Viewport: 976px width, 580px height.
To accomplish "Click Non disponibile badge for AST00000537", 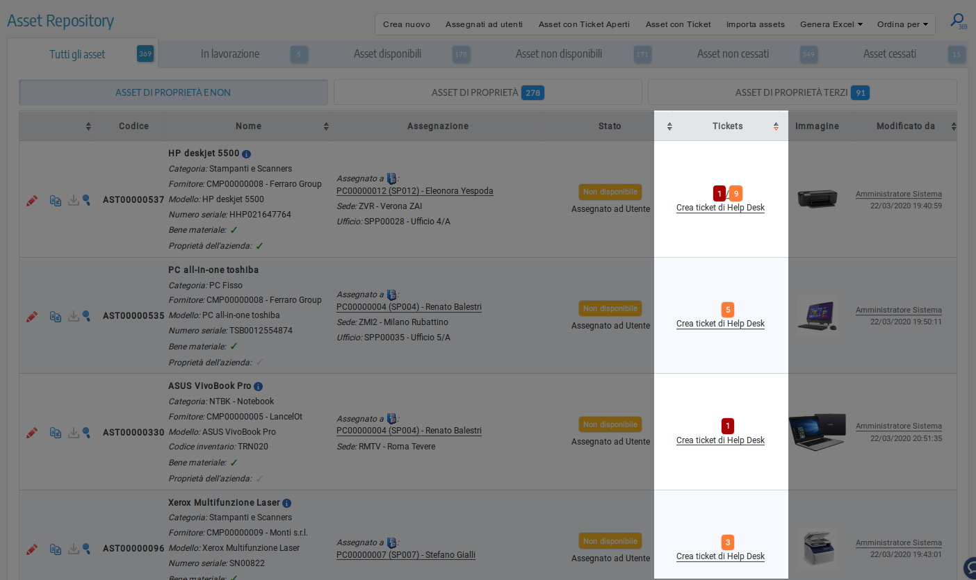I will [x=610, y=192].
